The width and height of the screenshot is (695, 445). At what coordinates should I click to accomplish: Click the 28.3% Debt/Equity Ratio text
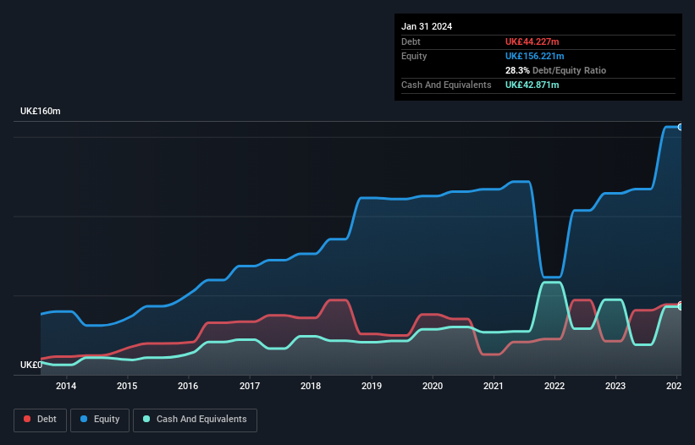[x=555, y=70]
